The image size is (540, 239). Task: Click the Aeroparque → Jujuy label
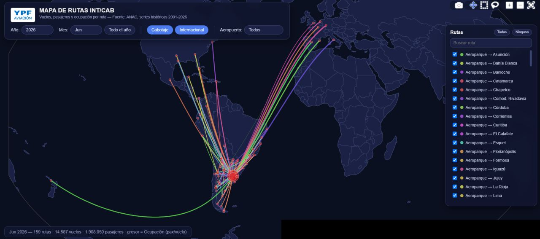pyautogui.click(x=484, y=178)
